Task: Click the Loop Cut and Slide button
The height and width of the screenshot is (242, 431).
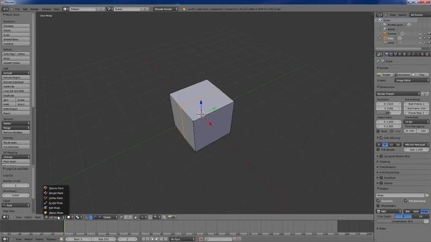Action: click(16, 91)
